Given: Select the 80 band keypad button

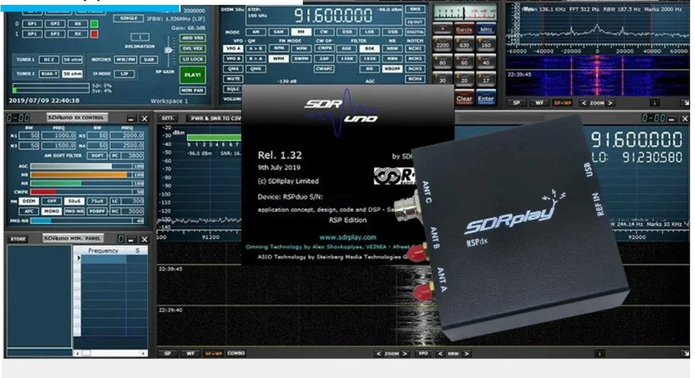Looking at the screenshot, I should [x=442, y=62].
